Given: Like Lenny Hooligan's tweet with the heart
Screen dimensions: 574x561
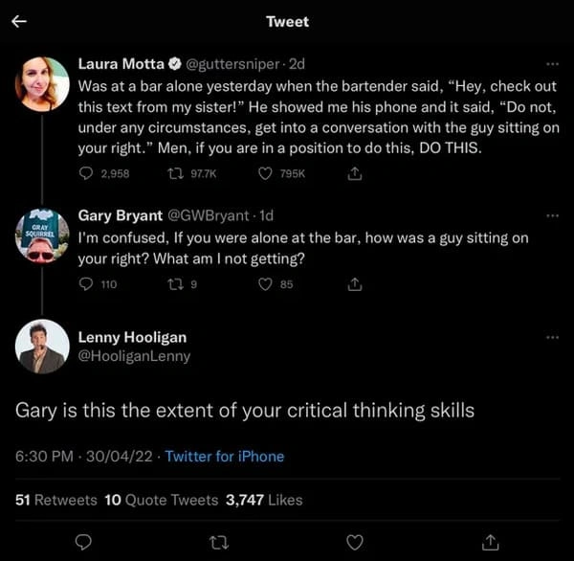Looking at the screenshot, I should [355, 541].
